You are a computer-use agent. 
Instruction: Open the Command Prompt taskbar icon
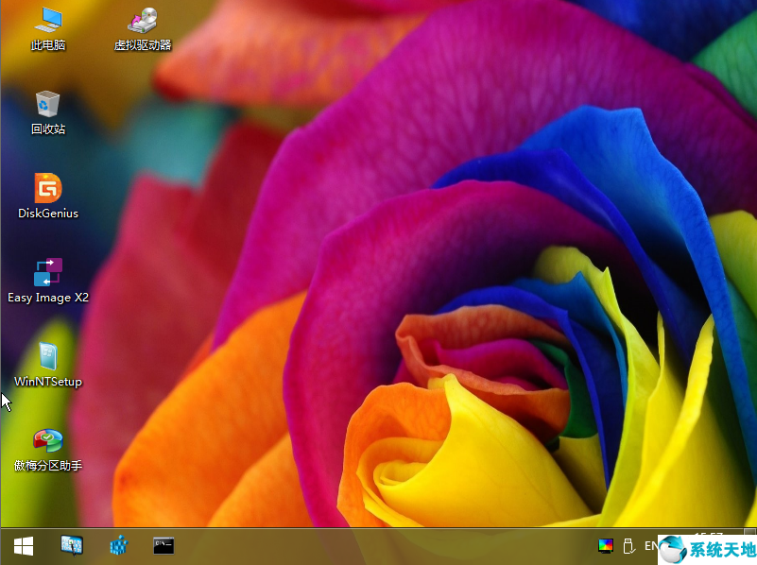pos(163,545)
